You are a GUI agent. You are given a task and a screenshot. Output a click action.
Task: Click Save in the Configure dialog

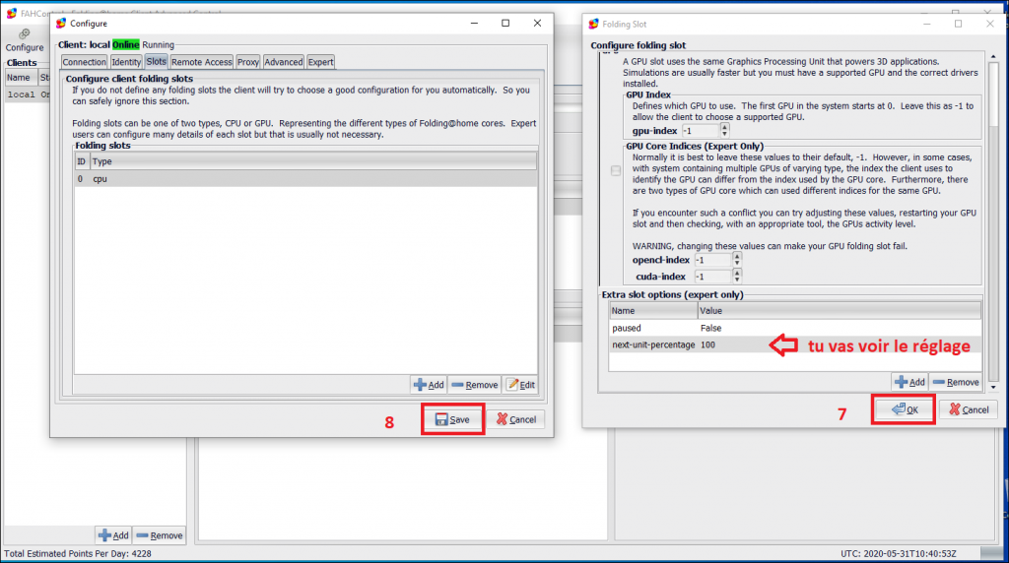(x=452, y=419)
